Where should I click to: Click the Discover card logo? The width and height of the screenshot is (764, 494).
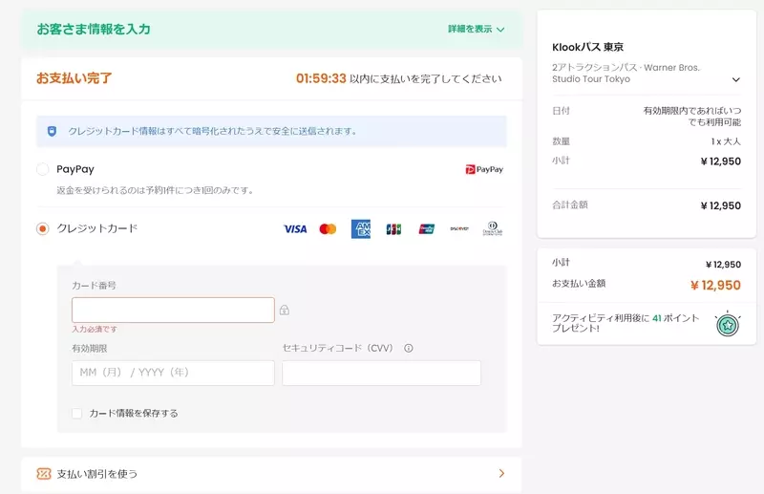(459, 229)
